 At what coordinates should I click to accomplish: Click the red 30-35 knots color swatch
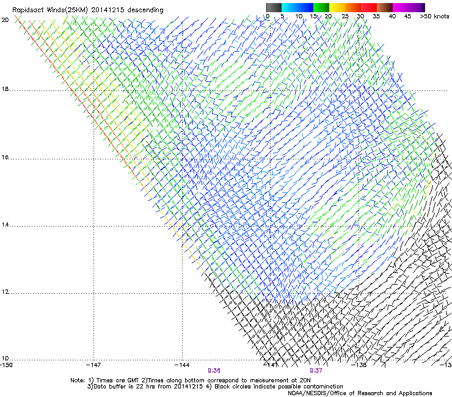(369, 7)
